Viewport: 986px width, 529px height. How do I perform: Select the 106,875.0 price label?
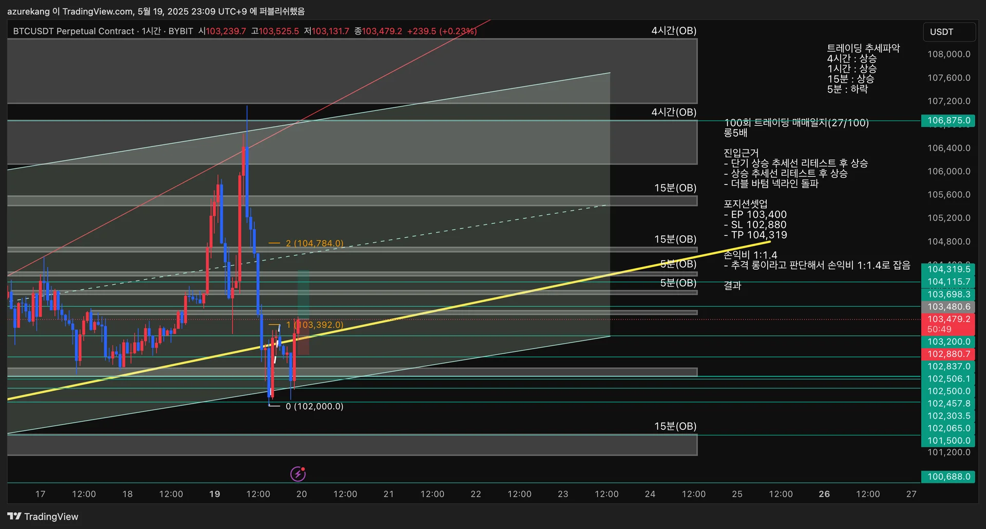948,121
